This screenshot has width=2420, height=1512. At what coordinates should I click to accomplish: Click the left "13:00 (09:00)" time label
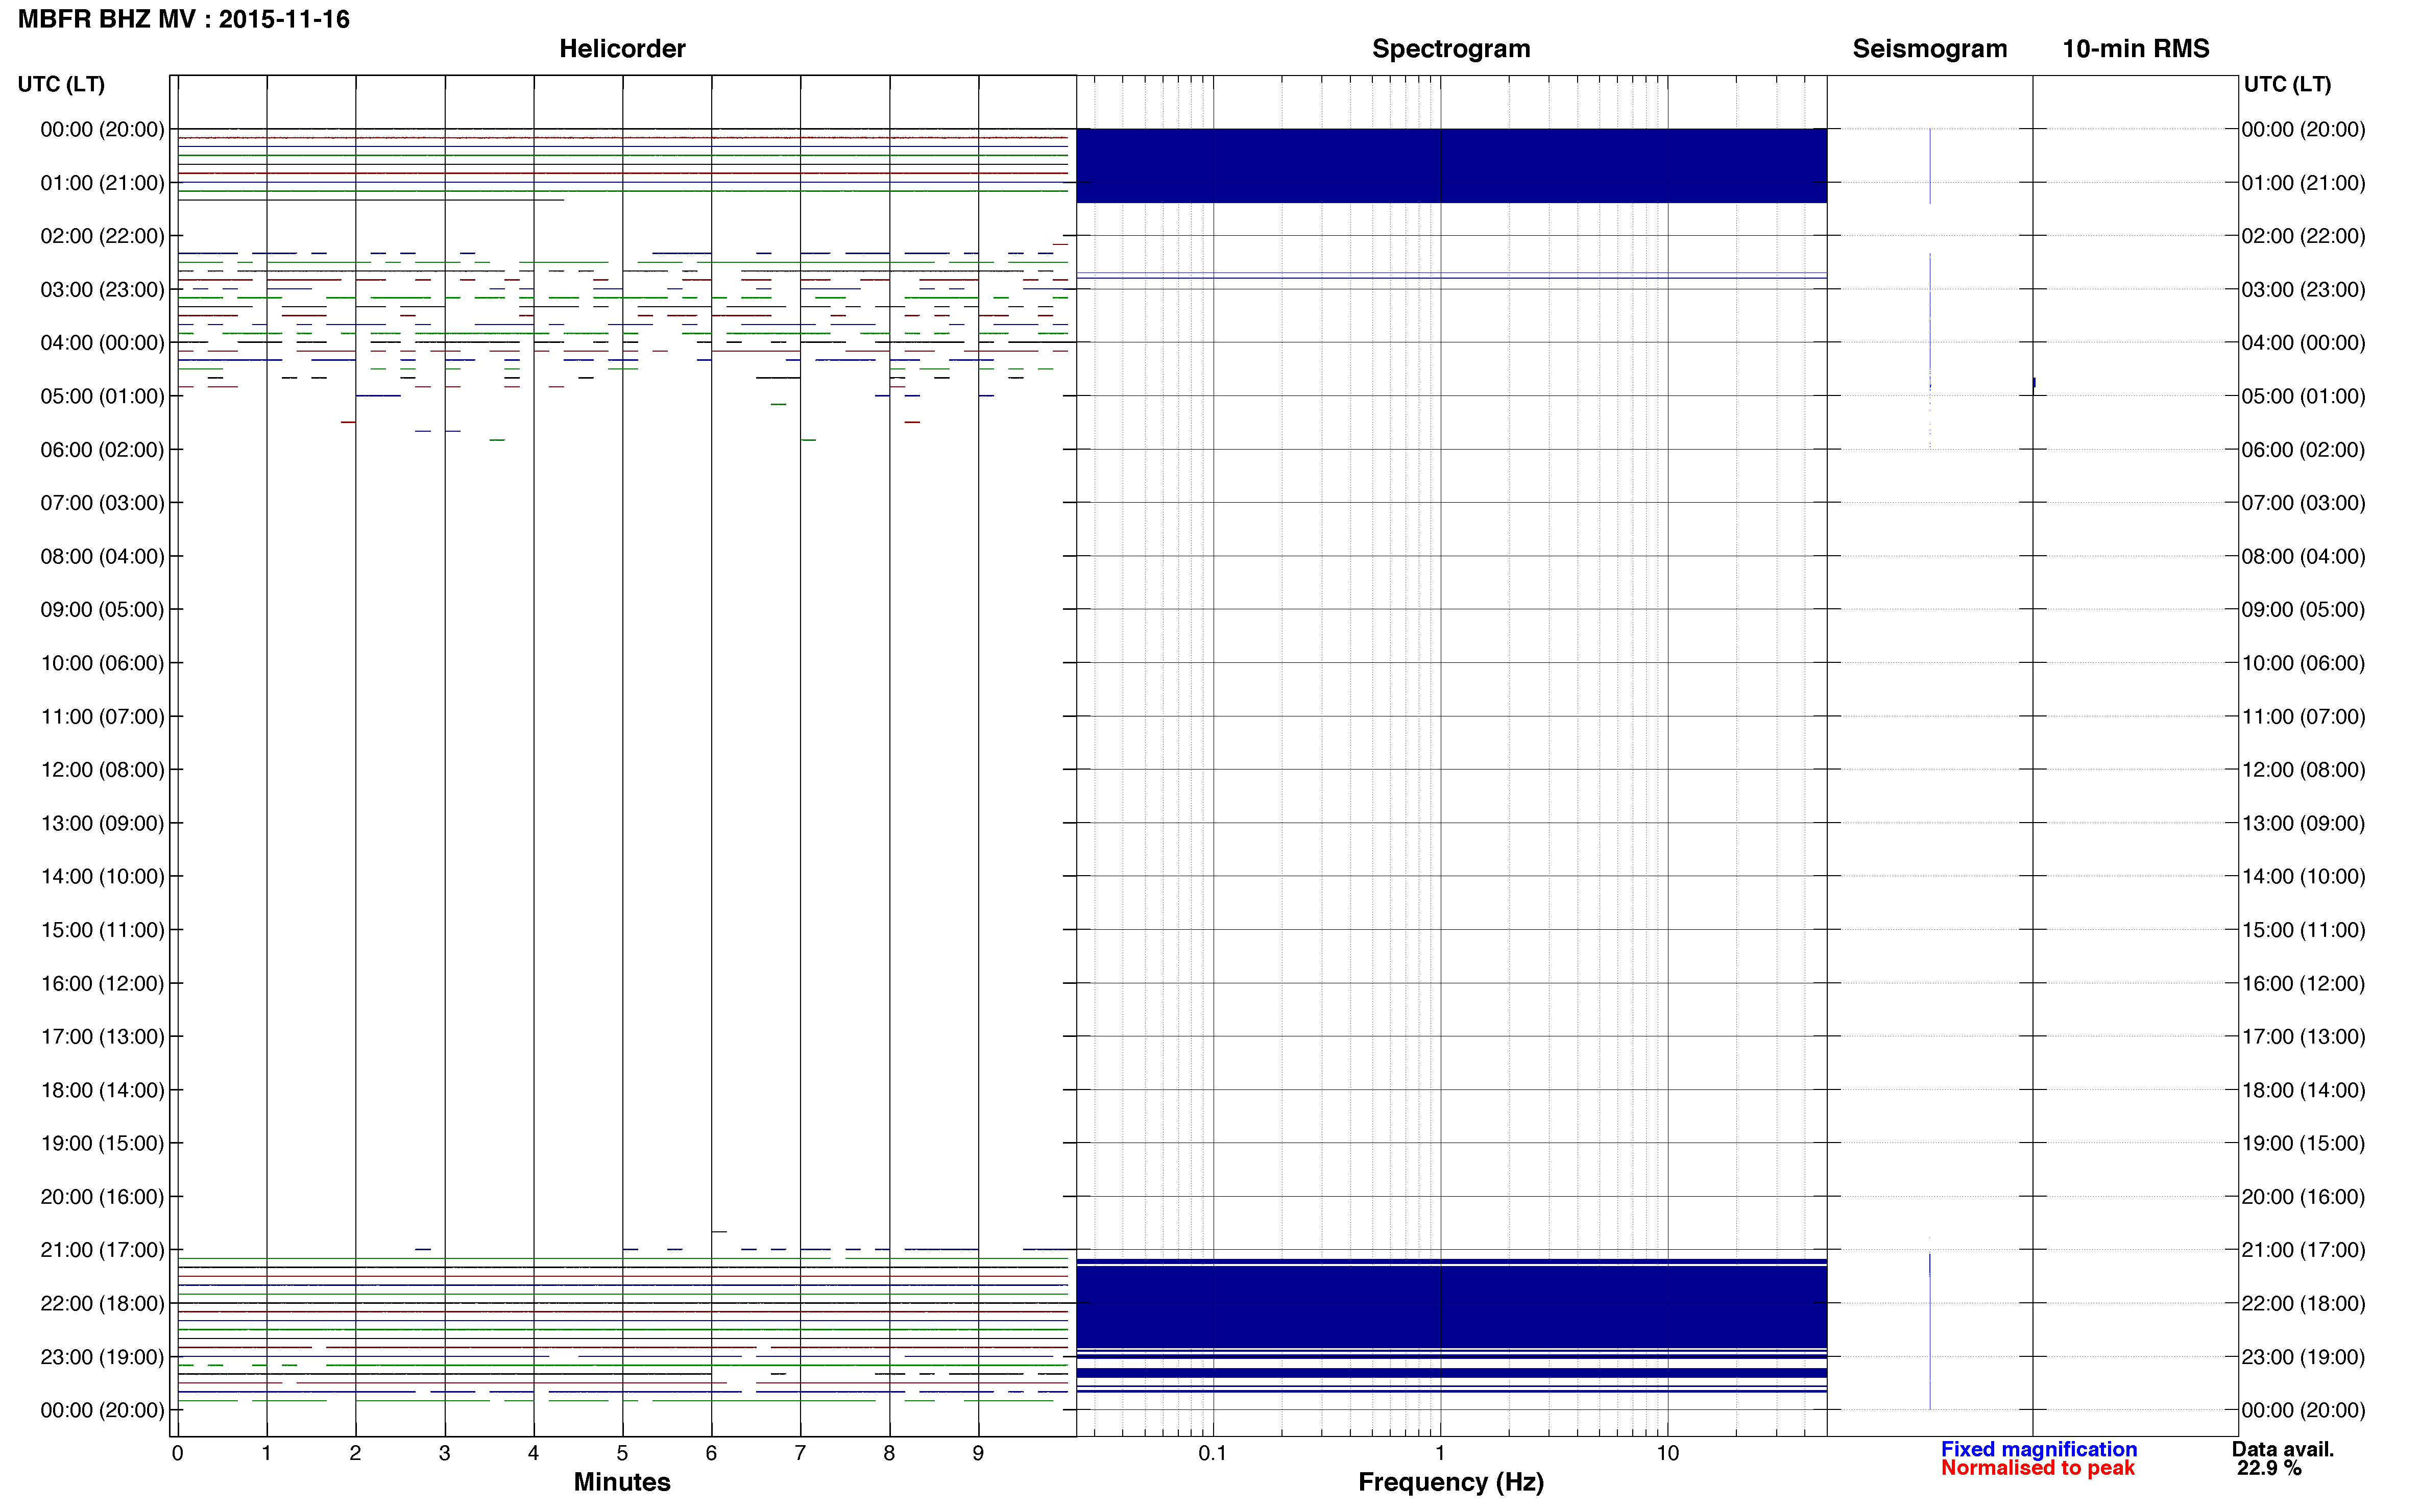pyautogui.click(x=102, y=823)
